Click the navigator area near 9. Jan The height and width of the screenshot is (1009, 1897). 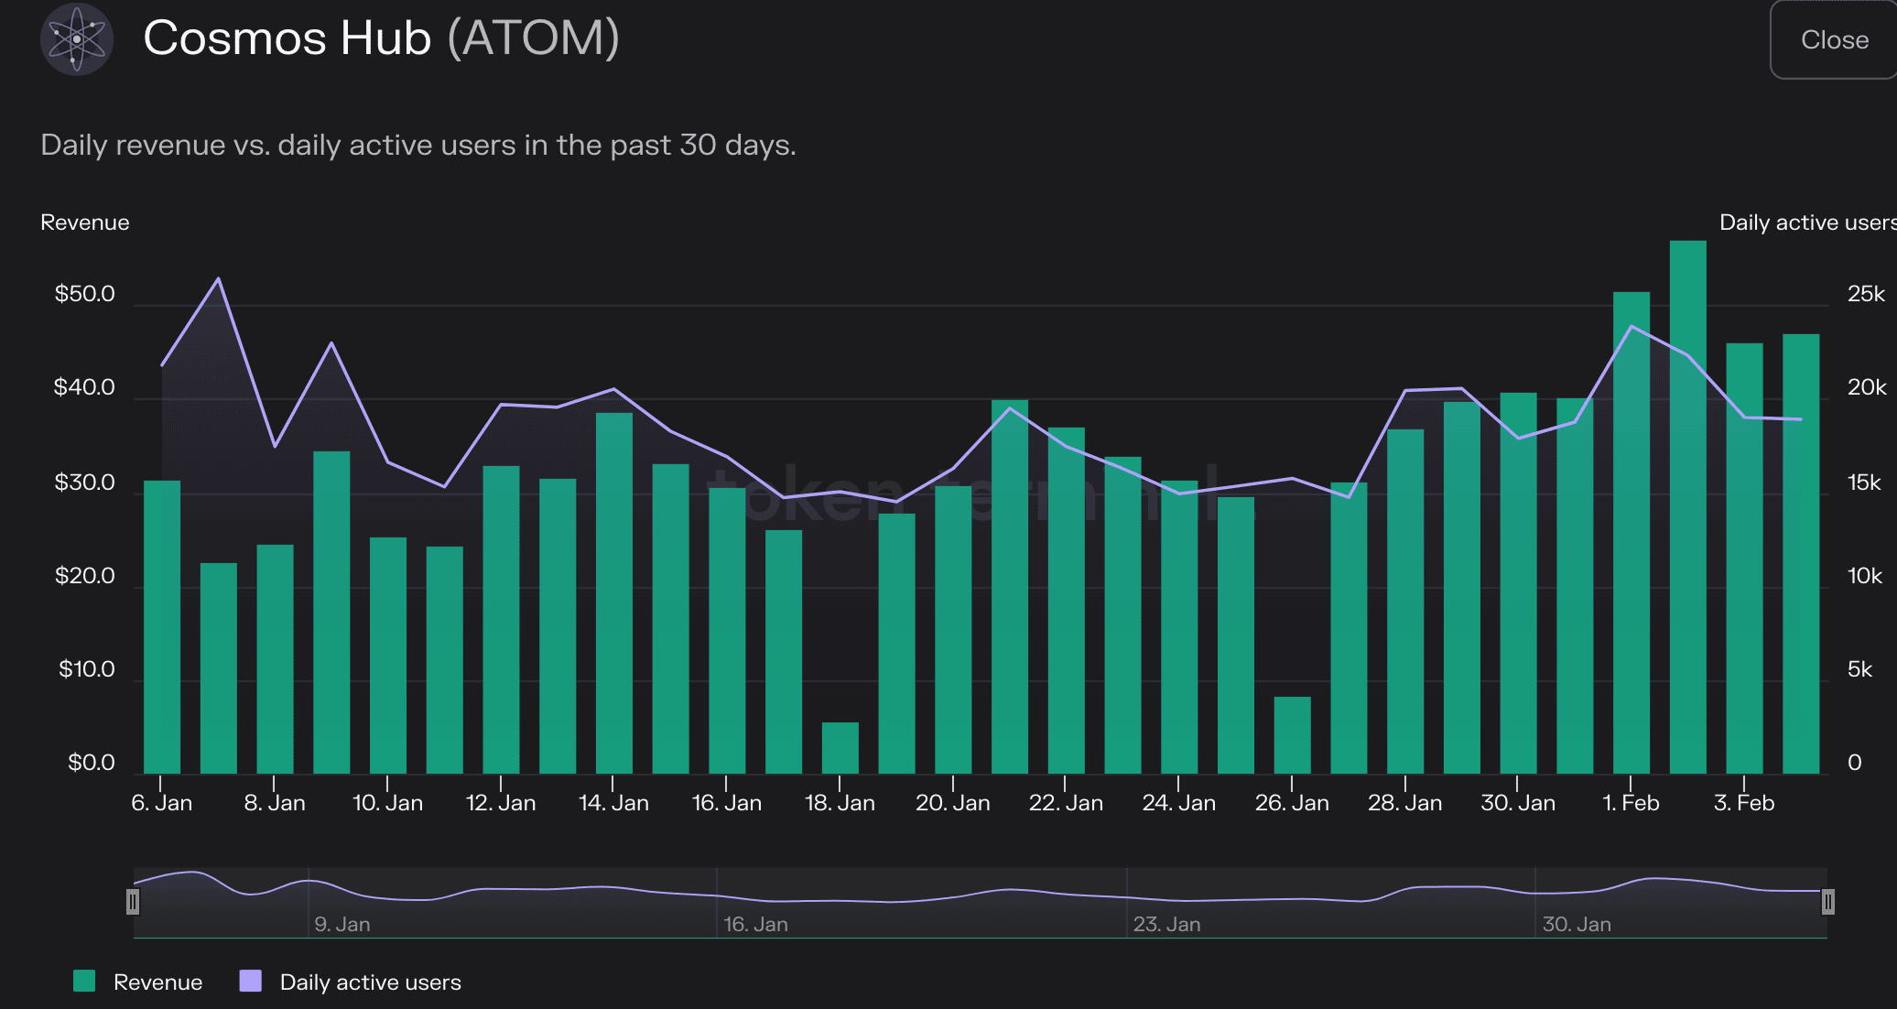(x=342, y=924)
